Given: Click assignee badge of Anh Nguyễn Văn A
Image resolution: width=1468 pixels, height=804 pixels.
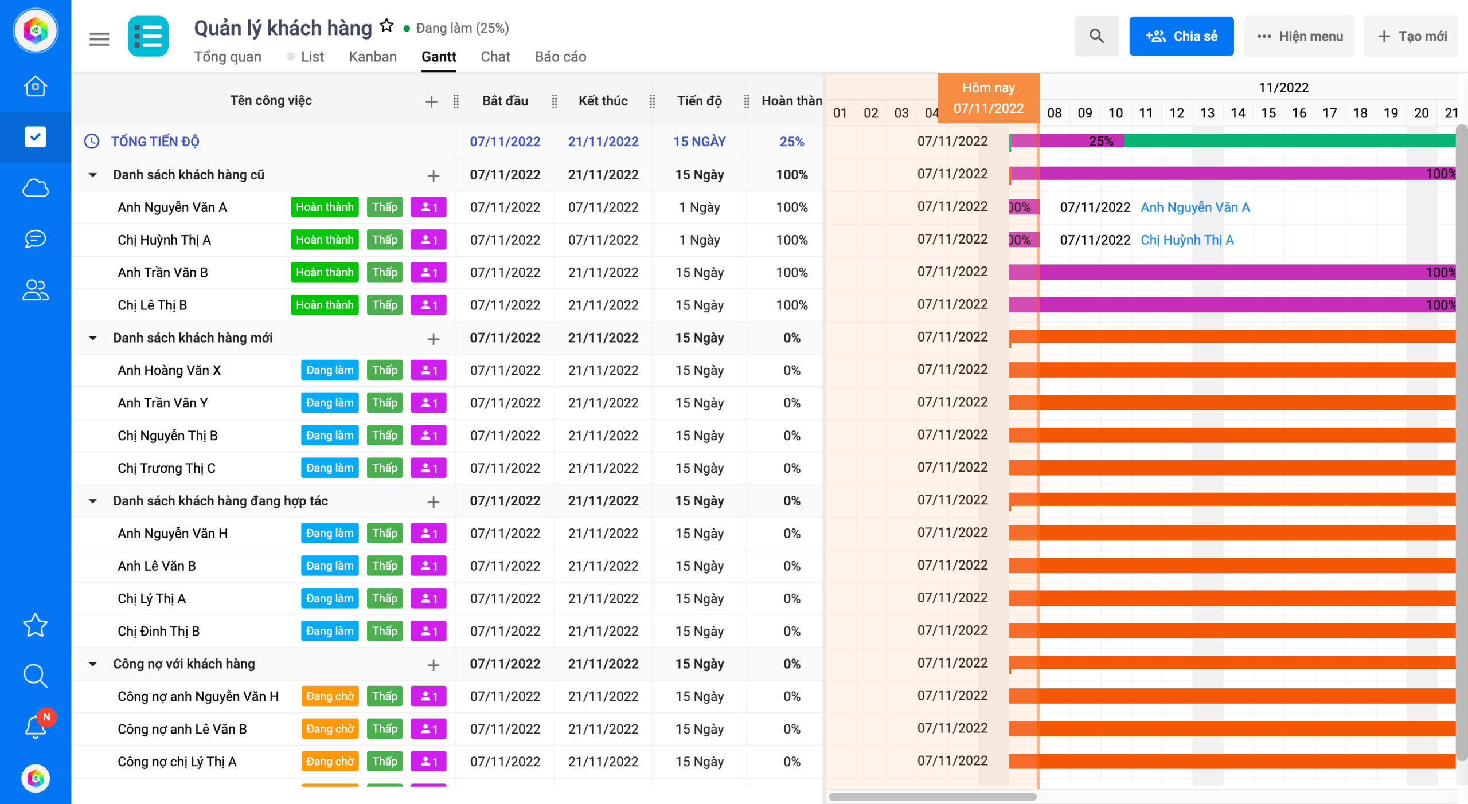Looking at the screenshot, I should (428, 207).
